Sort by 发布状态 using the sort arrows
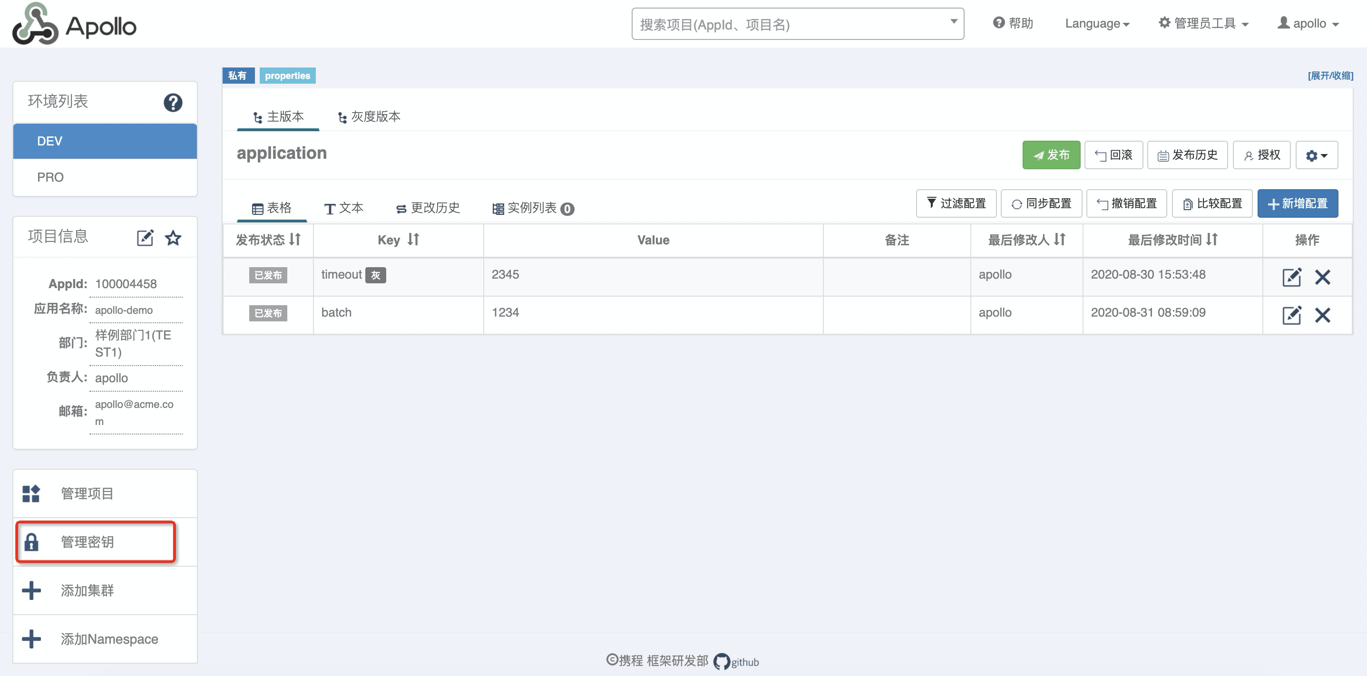 point(295,240)
